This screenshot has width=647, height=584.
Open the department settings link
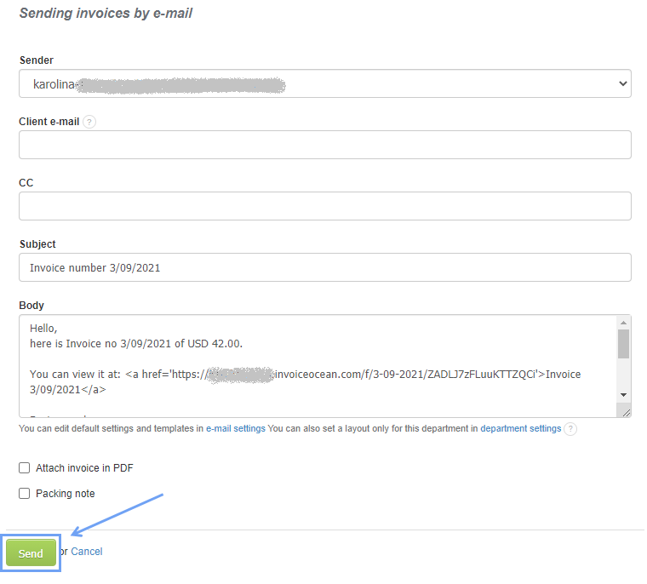coord(520,429)
